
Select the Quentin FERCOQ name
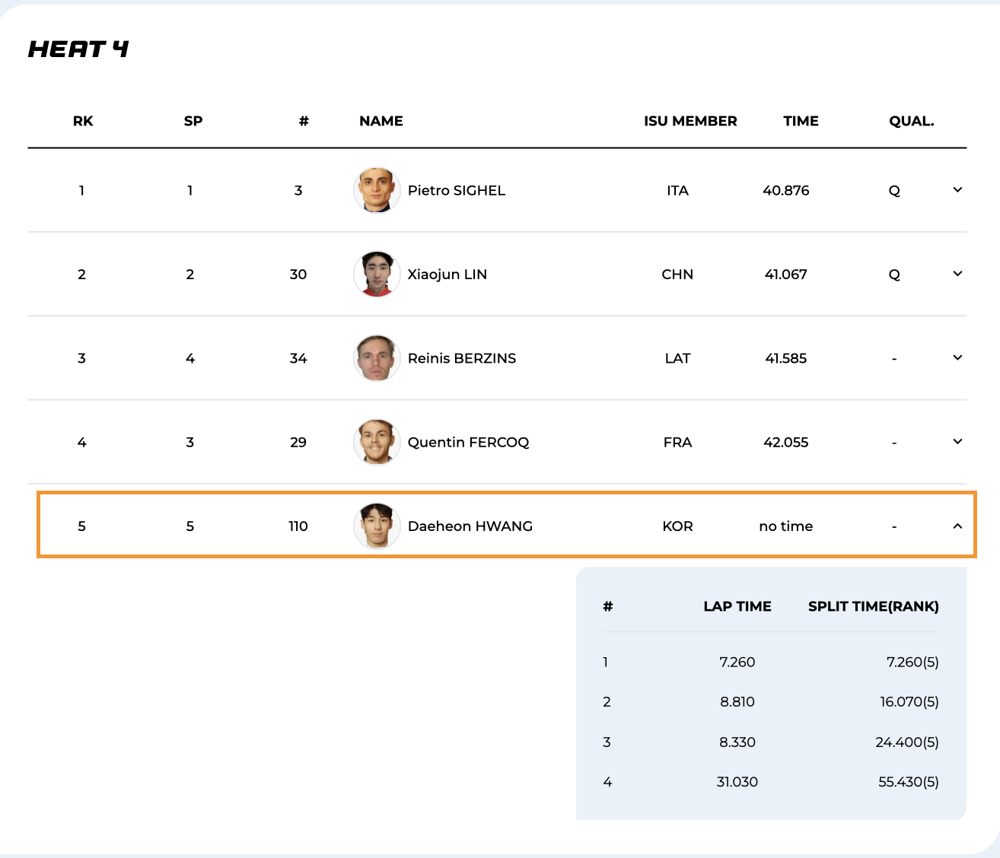pos(468,442)
